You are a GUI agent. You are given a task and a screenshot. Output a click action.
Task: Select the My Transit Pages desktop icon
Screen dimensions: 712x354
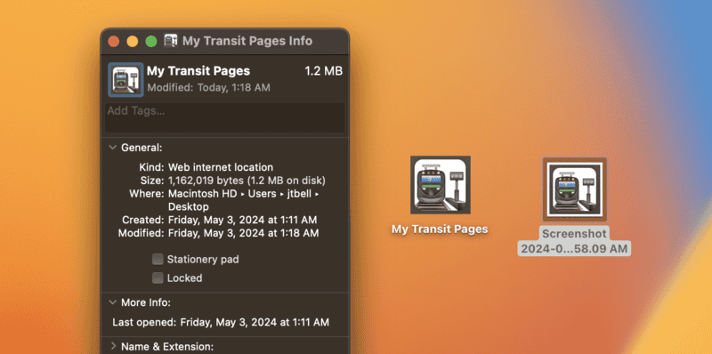440,185
